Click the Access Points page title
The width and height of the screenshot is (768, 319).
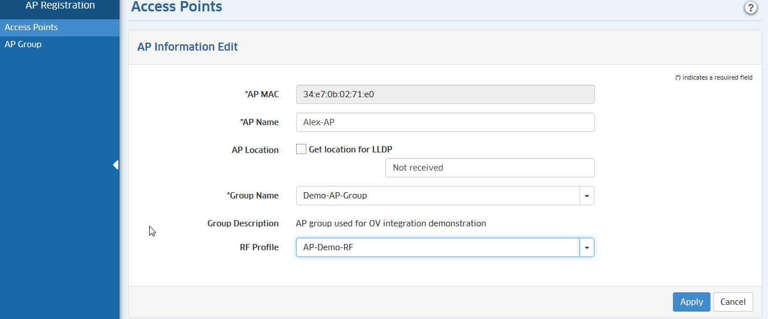click(176, 7)
